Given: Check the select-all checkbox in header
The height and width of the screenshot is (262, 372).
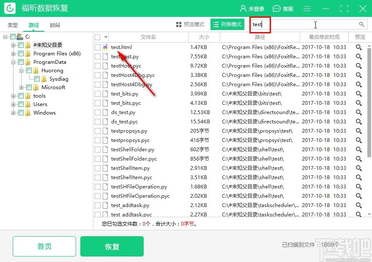Looking at the screenshot, I should coord(98,37).
